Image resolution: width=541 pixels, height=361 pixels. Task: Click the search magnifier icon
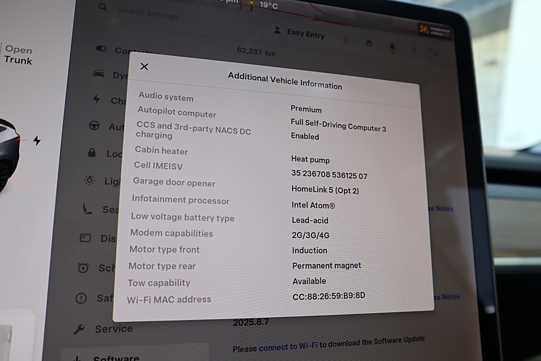[x=103, y=7]
